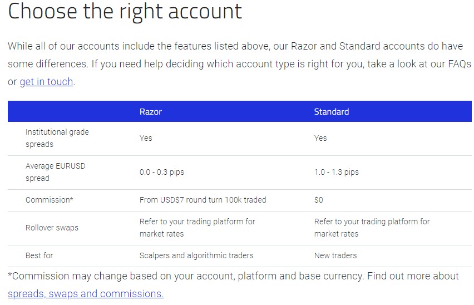
Task: Click "Scalpers and algorithmic traders" cell
Action: pyautogui.click(x=196, y=255)
